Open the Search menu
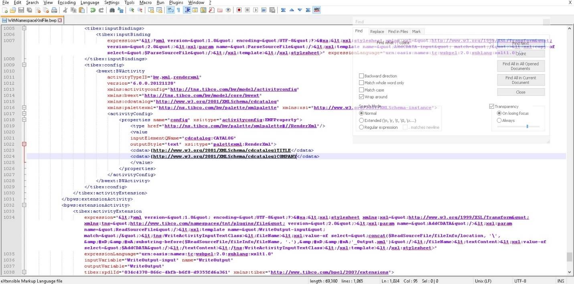This screenshot has width=574, height=284. pos(32,2)
